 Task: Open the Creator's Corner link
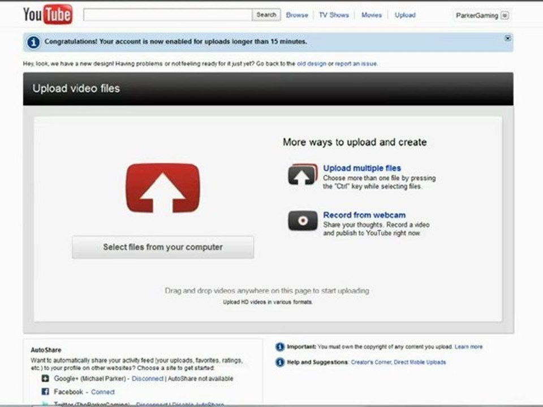(370, 362)
